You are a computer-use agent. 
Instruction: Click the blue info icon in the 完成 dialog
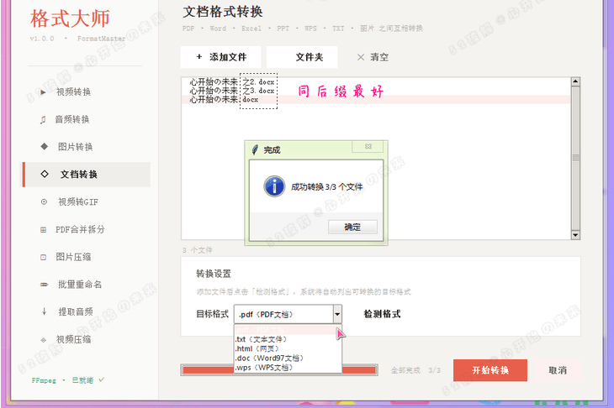coord(274,186)
